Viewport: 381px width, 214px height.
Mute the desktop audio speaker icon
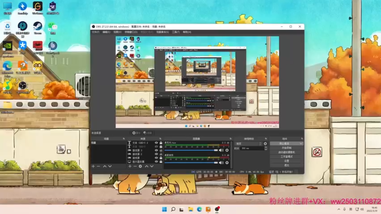[x=221, y=163]
